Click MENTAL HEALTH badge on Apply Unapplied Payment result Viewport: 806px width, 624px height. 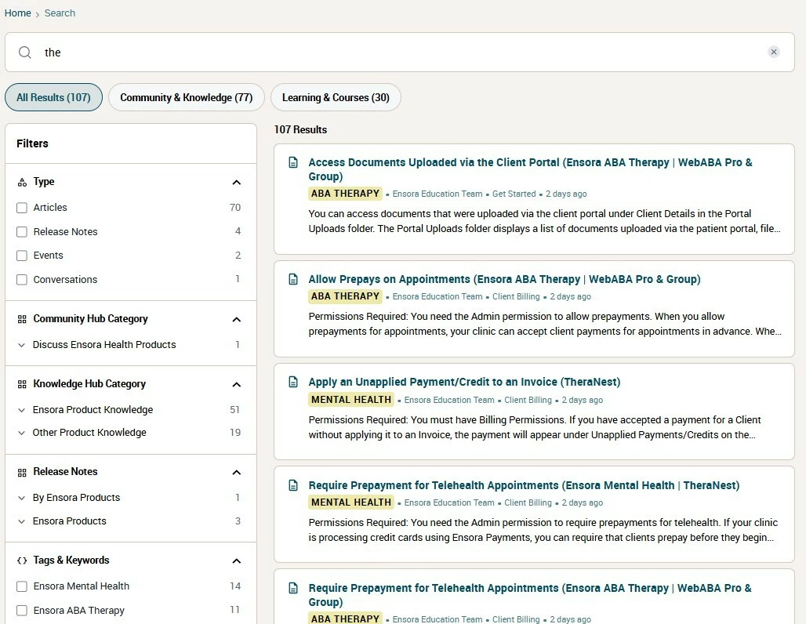[351, 399]
